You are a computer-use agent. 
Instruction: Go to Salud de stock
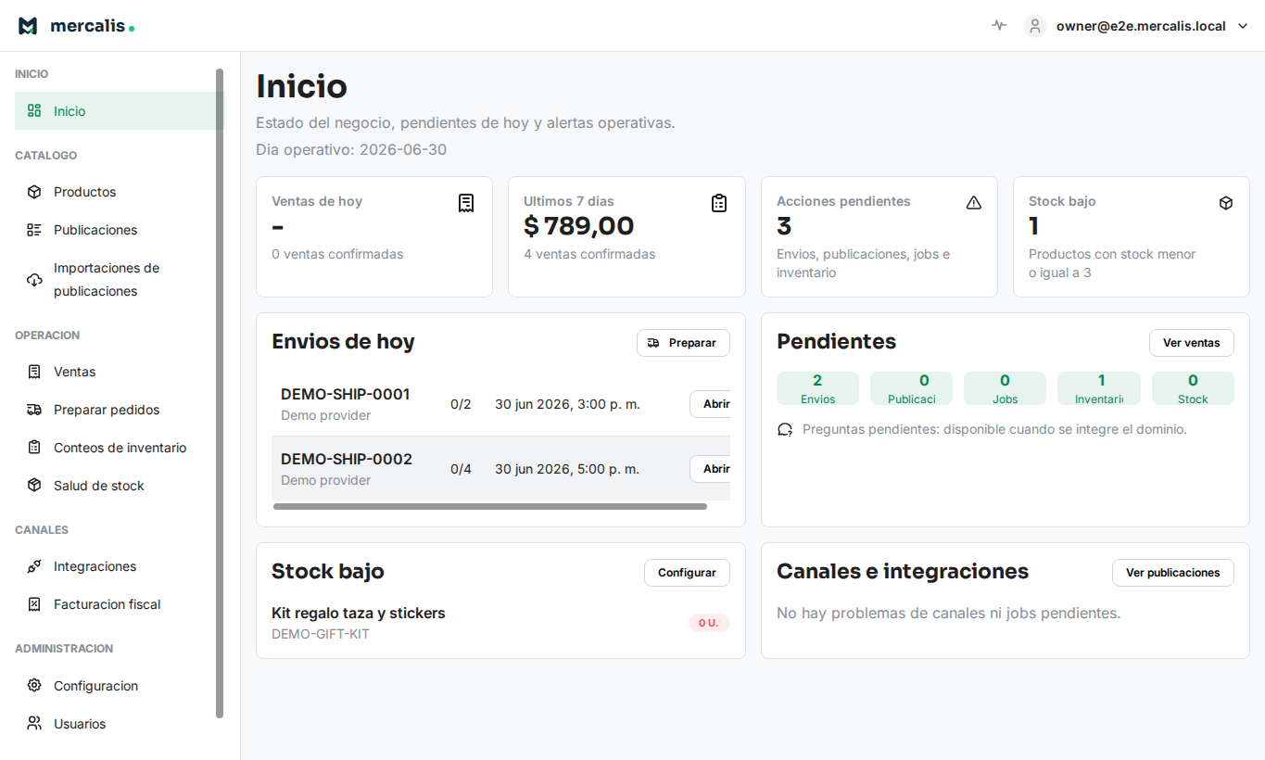120,486
